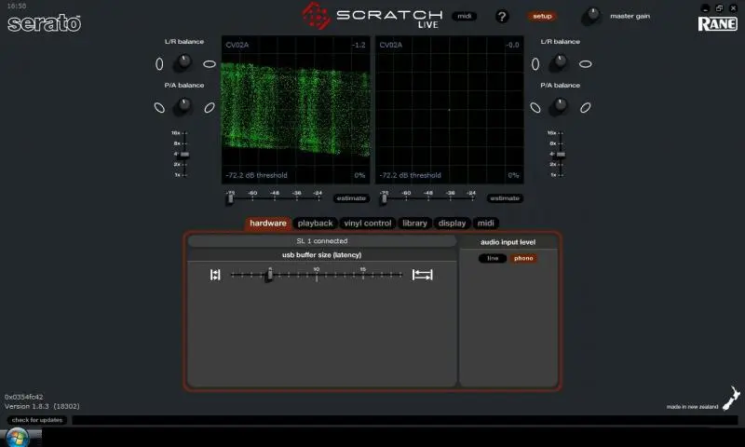The image size is (745, 447).
Task: Click the help question mark icon
Action: pos(502,16)
